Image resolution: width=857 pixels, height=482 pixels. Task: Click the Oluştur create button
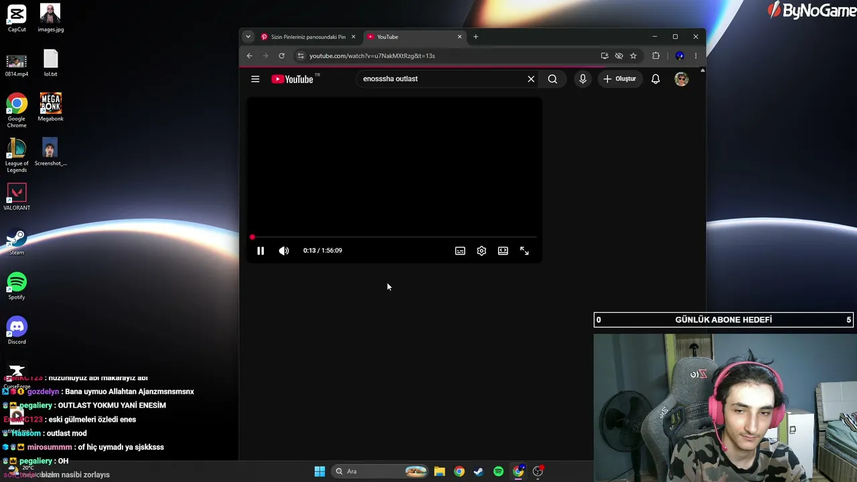click(x=619, y=79)
